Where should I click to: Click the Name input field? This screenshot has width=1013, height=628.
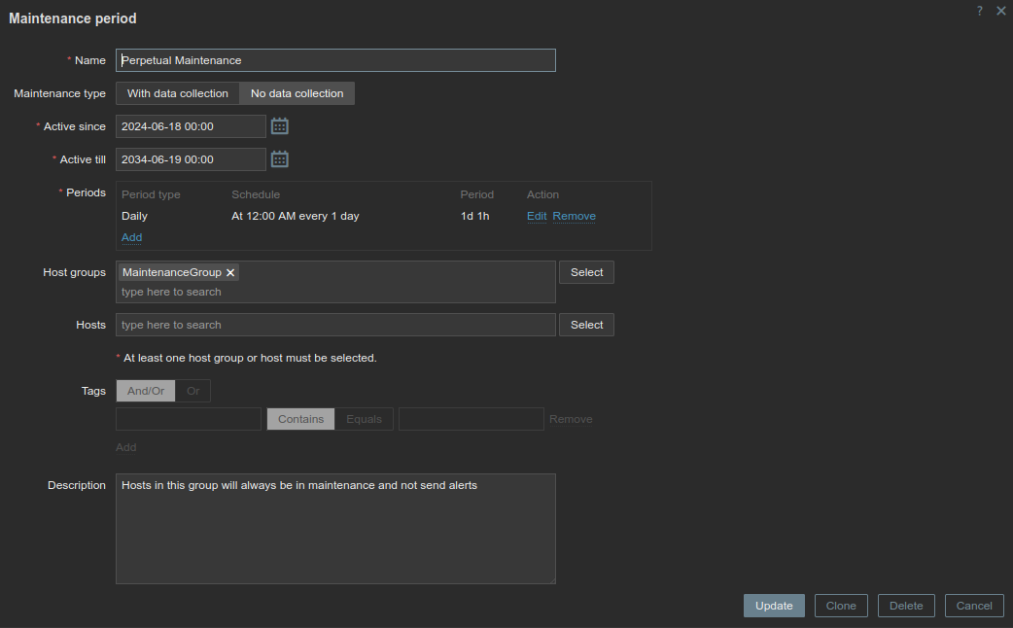click(x=335, y=60)
